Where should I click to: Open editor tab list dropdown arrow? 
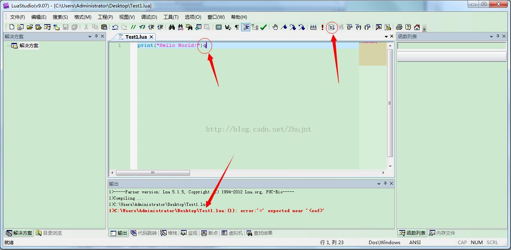pos(386,36)
